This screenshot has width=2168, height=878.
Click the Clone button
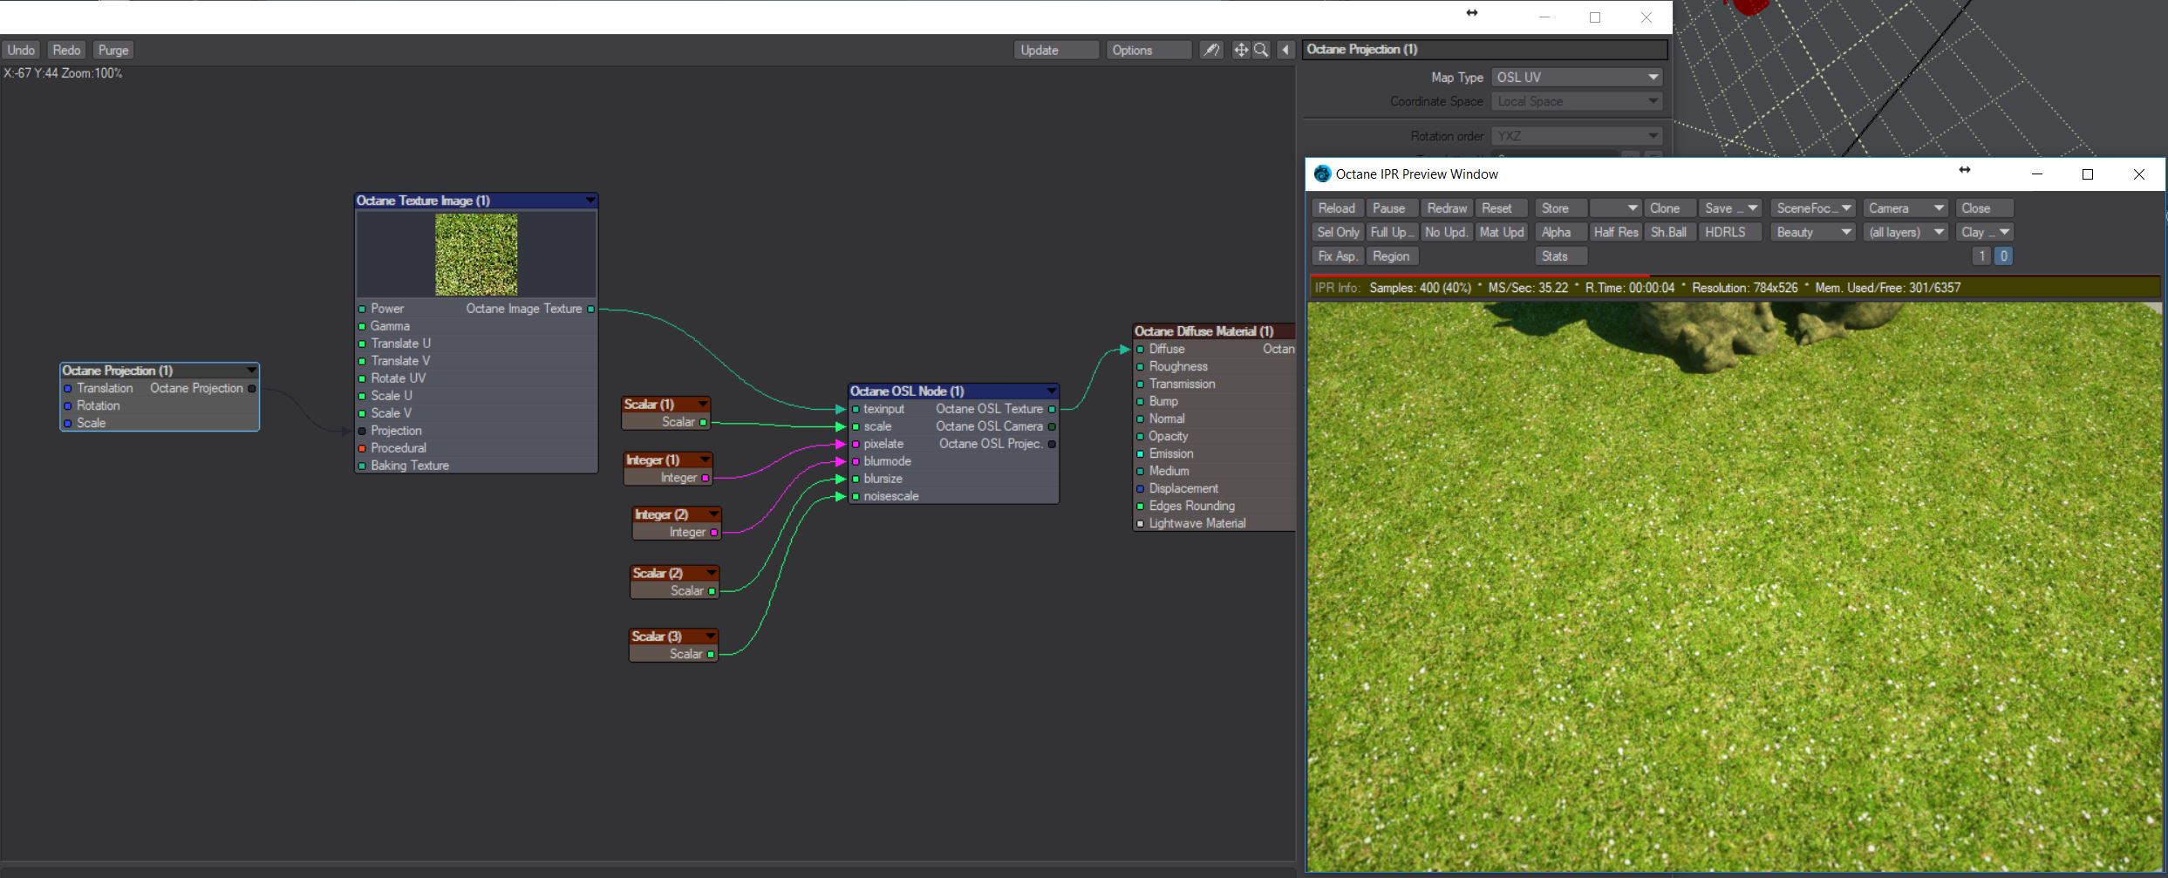click(1670, 208)
